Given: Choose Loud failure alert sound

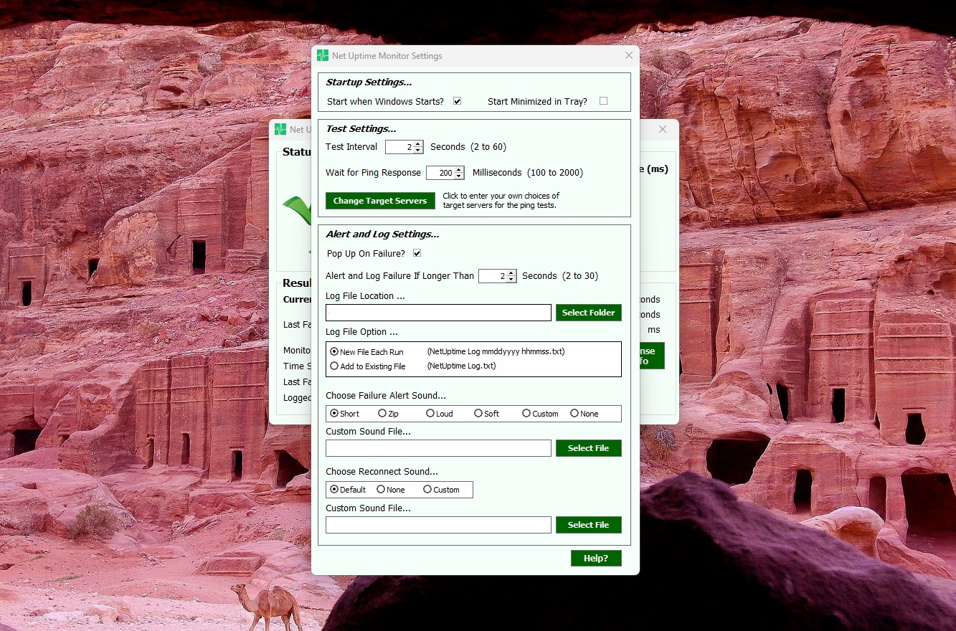Looking at the screenshot, I should point(430,413).
